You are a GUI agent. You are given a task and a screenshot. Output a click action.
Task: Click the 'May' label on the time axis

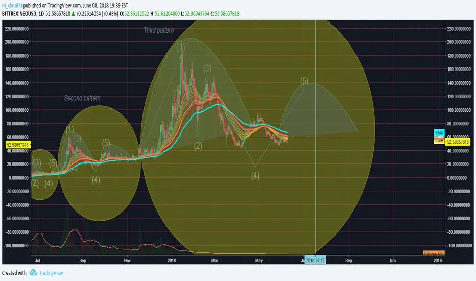click(x=259, y=261)
